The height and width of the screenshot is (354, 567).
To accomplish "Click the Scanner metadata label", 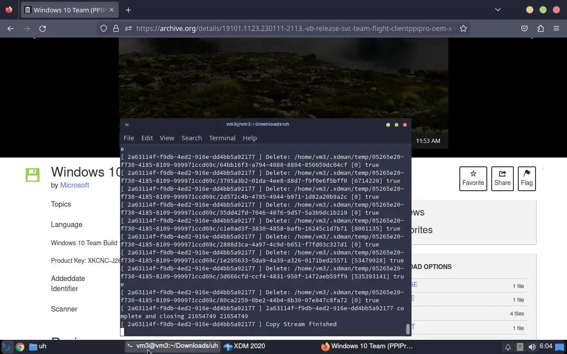I will (x=64, y=309).
